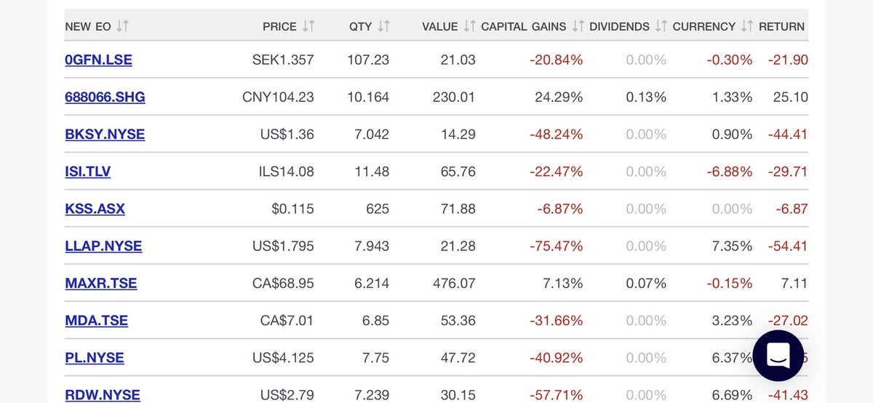Open the KSS.ASX holding link
The width and height of the screenshot is (873, 403).
coord(95,209)
